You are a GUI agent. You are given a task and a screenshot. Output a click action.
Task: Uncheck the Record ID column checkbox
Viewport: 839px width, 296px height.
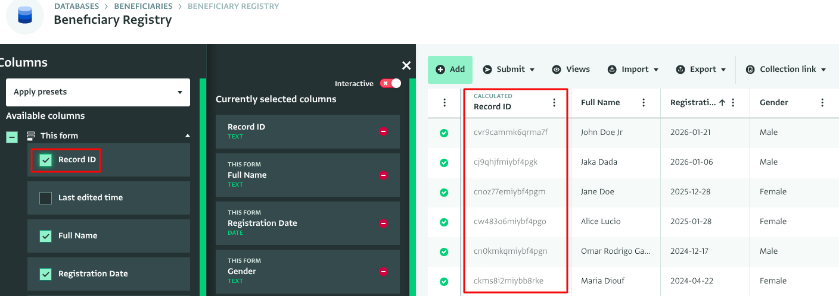click(x=46, y=160)
